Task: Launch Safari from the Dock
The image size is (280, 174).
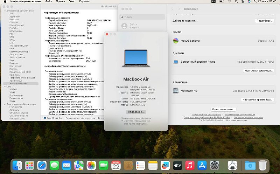Action: (42, 166)
